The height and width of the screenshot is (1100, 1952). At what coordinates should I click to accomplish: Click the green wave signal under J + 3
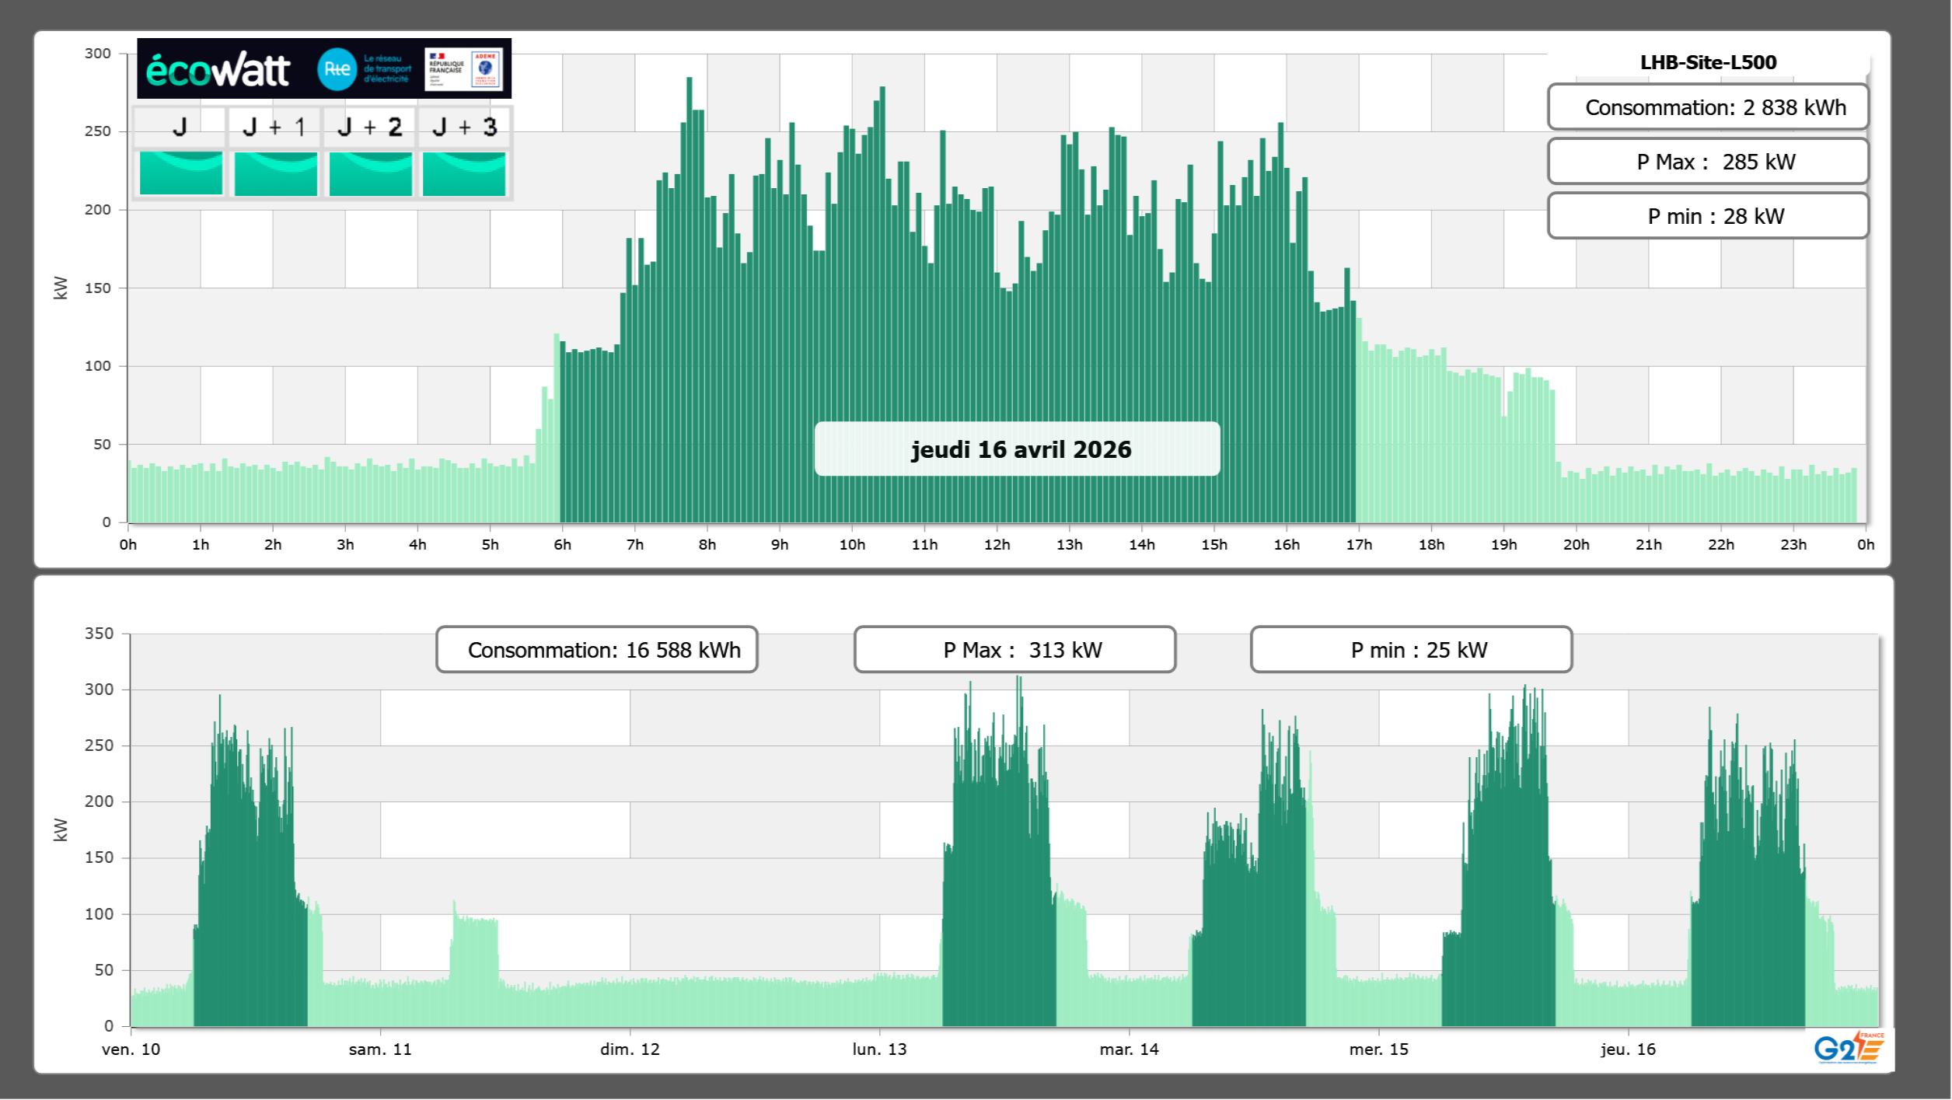point(464,173)
